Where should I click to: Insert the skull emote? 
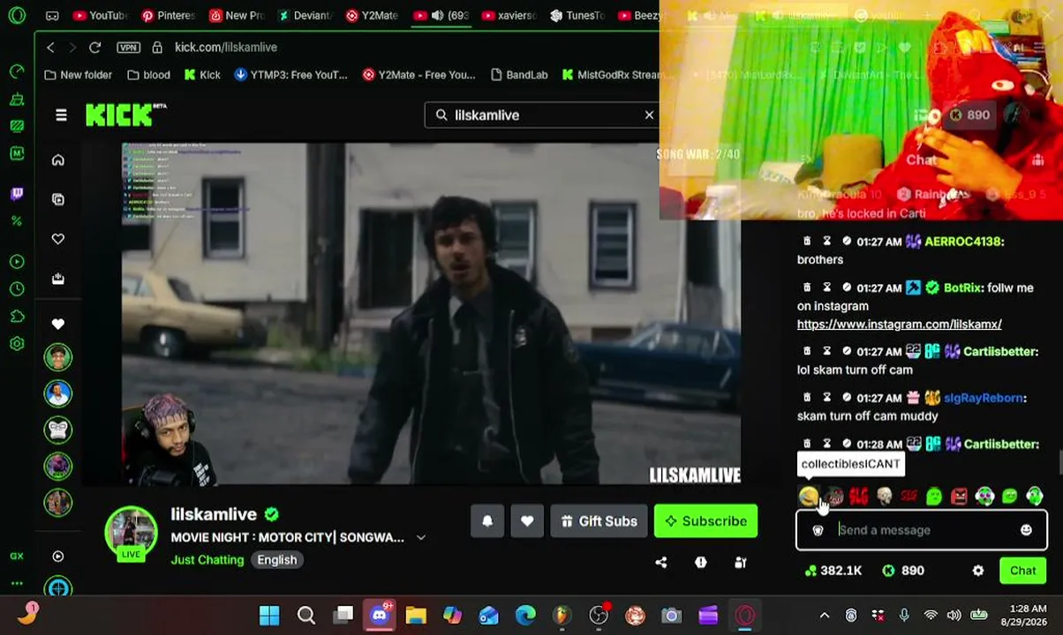pos(885,497)
